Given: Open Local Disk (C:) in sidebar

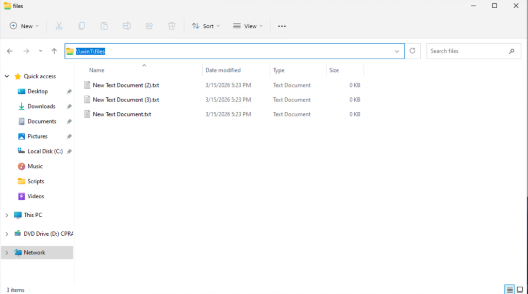Looking at the screenshot, I should click(45, 151).
